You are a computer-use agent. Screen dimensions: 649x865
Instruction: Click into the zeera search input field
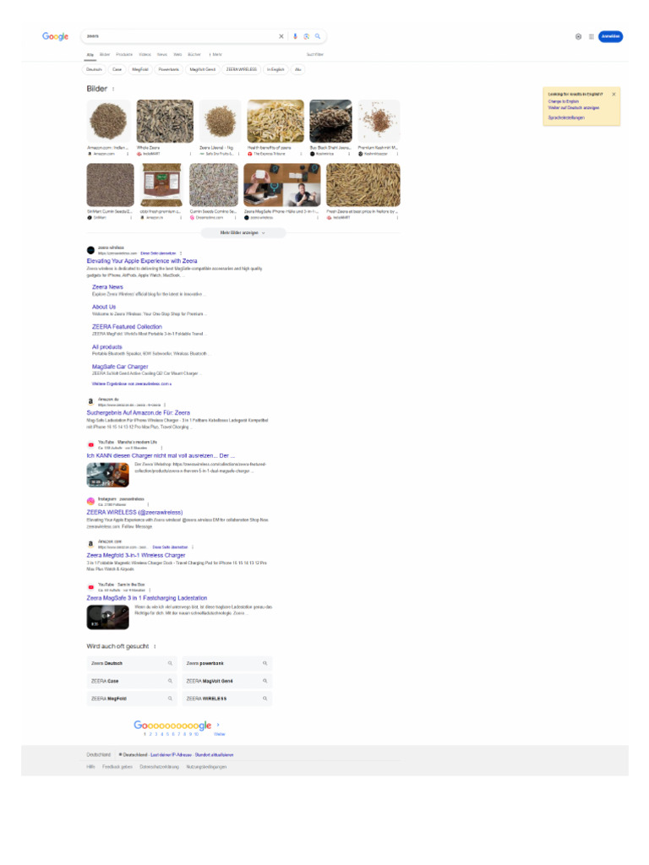(179, 36)
